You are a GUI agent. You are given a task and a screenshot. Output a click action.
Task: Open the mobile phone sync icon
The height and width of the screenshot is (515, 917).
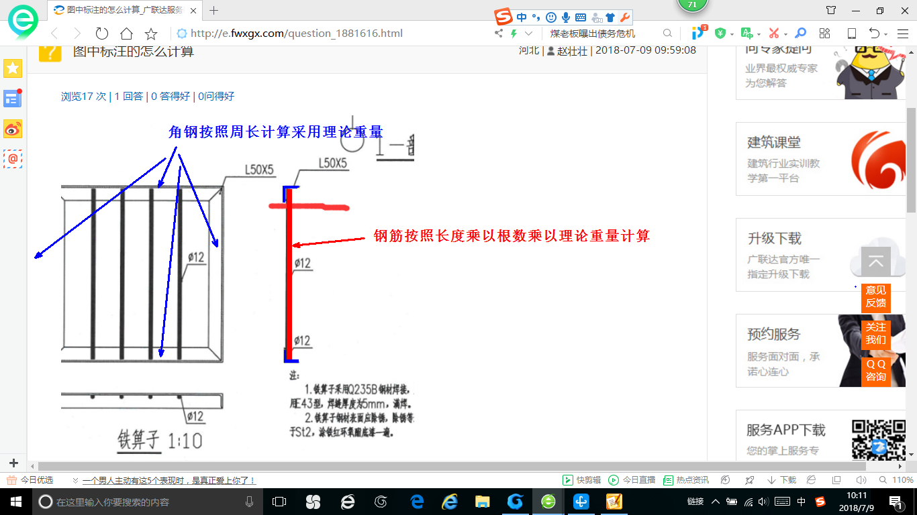[x=851, y=34]
